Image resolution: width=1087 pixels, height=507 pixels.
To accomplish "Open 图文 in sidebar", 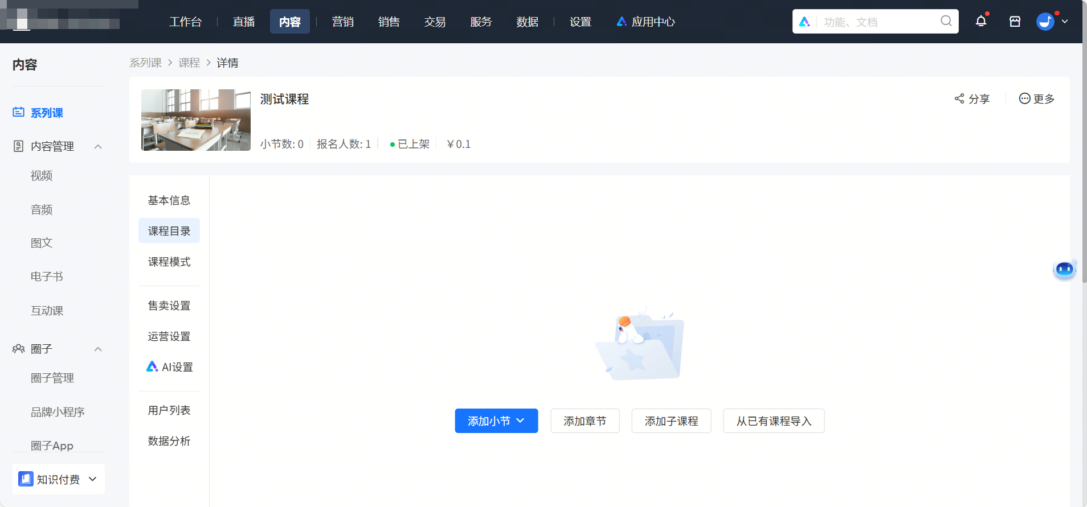I will click(42, 243).
